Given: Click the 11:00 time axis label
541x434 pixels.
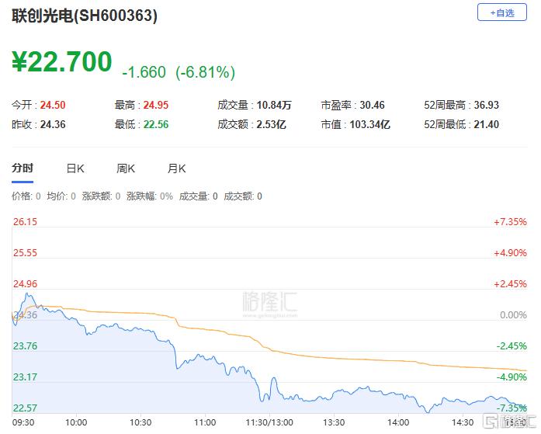Looking at the screenshot, I should coord(205,422).
